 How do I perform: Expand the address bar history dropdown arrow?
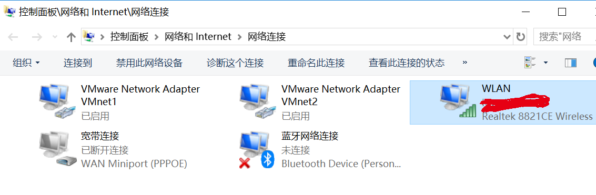[507, 37]
